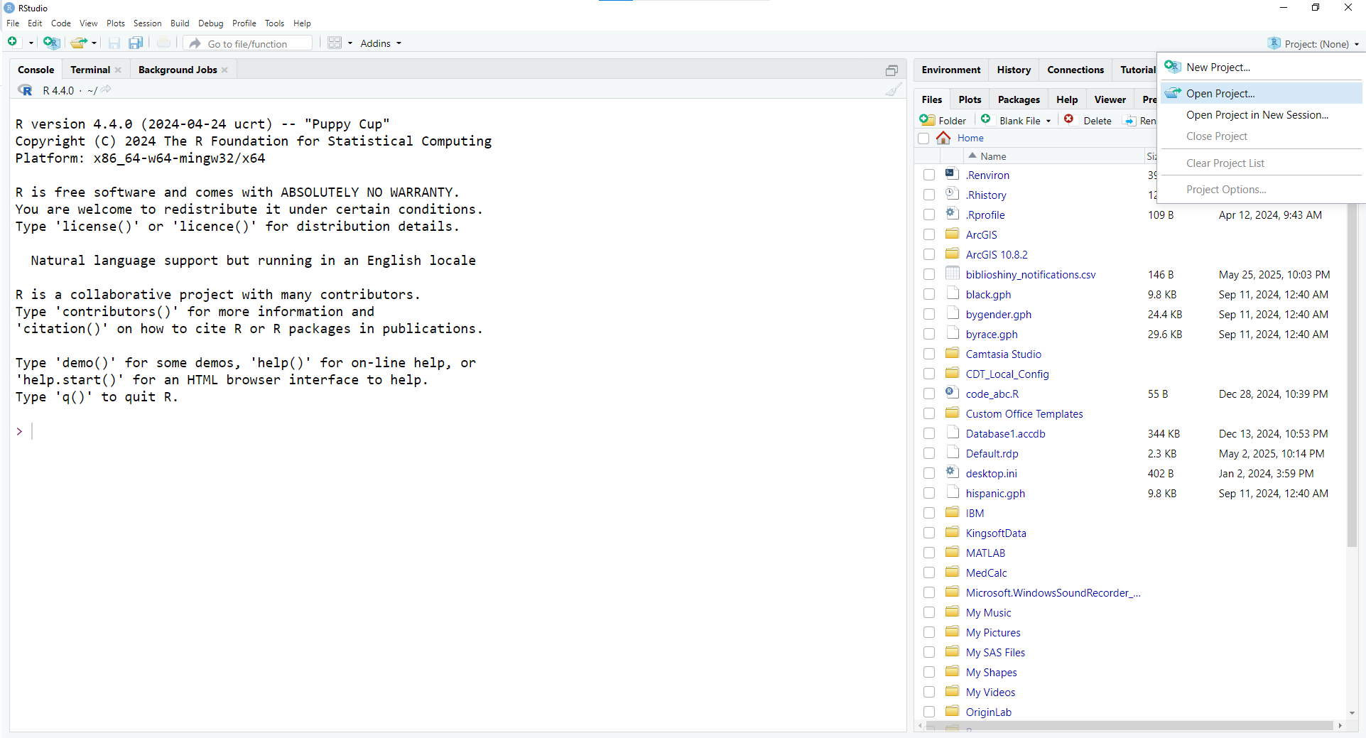Click the Clear console broom icon

[893, 89]
